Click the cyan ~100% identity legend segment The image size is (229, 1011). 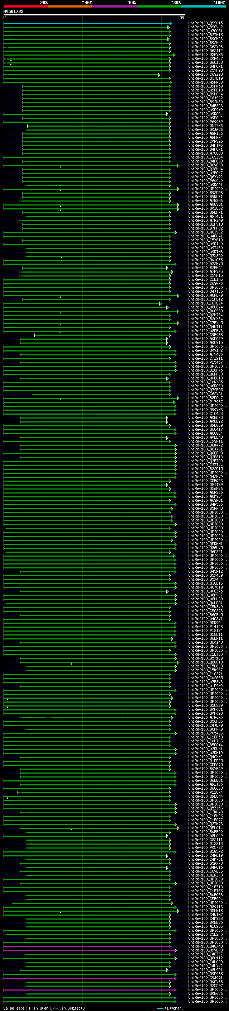203,6
